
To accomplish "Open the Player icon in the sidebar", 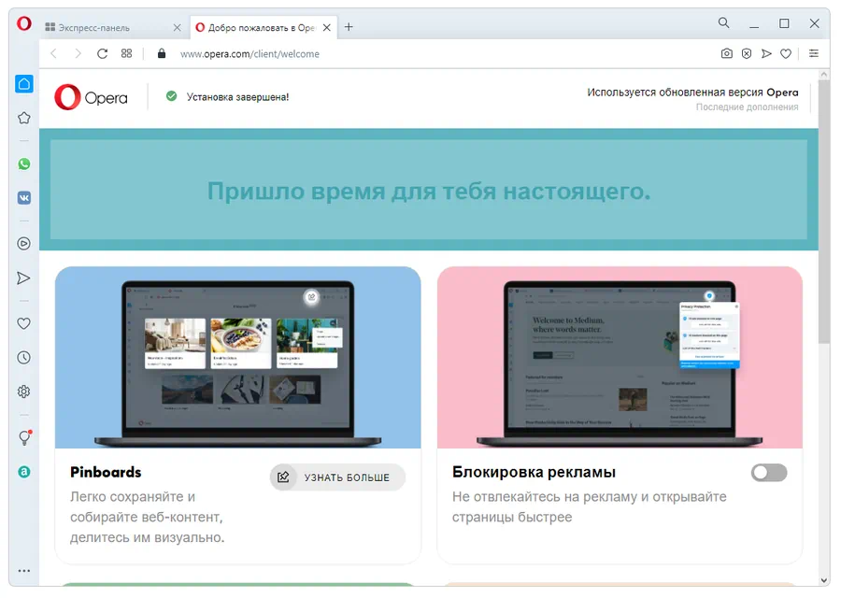I will pyautogui.click(x=23, y=243).
